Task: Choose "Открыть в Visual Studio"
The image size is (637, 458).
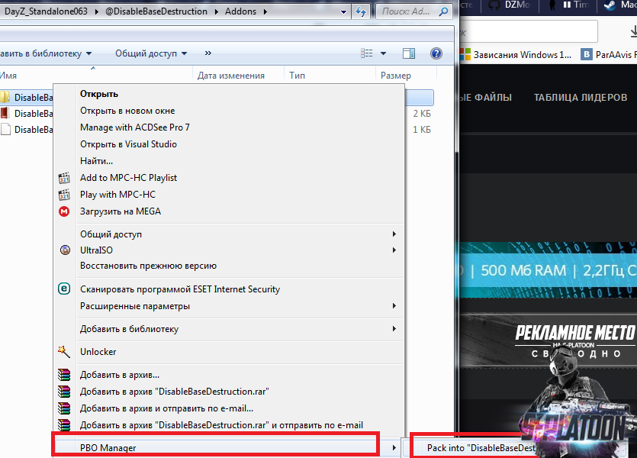Action: (128, 144)
